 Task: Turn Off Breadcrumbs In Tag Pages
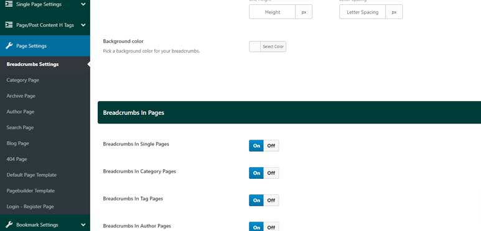point(271,200)
